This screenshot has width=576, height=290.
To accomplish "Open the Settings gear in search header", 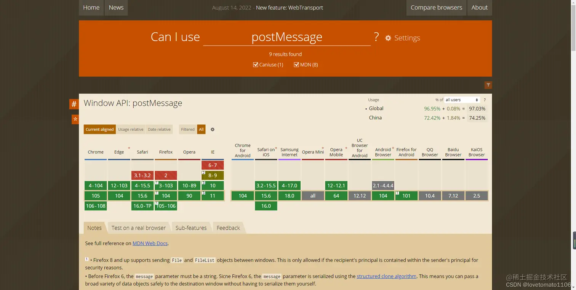I will click(402, 38).
